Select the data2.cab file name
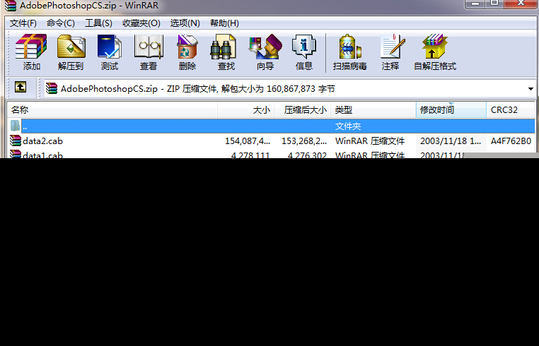The height and width of the screenshot is (346, 539). tap(42, 141)
